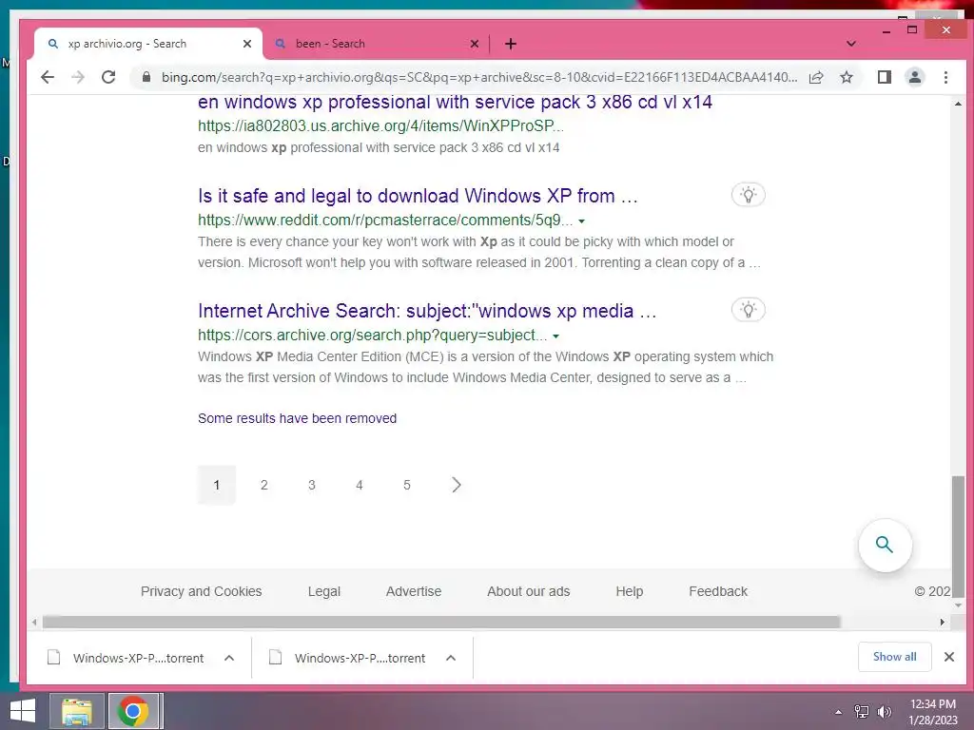Go to results page 5

click(407, 485)
